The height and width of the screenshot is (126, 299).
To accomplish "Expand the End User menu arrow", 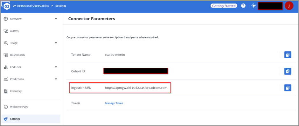I will (x=56, y=67).
